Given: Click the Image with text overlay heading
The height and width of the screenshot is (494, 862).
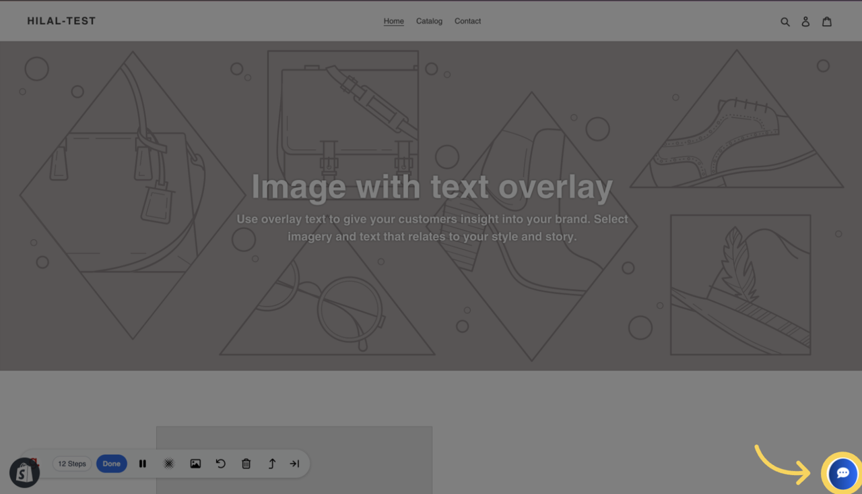Looking at the screenshot, I should [x=431, y=187].
